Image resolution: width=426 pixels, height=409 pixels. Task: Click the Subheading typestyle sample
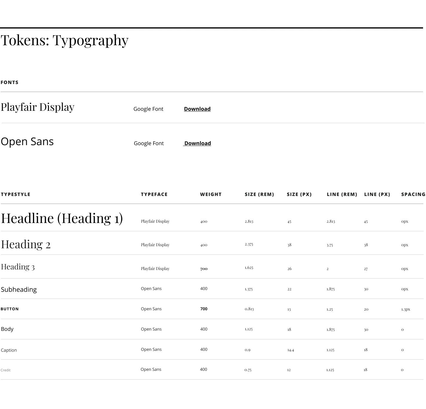(x=19, y=290)
